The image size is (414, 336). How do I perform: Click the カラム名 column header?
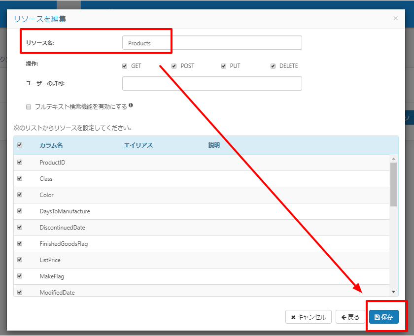[51, 145]
